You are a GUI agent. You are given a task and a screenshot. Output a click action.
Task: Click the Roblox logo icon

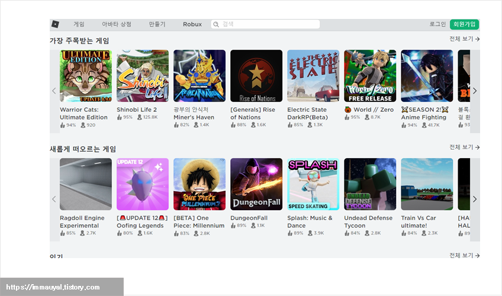click(x=55, y=24)
